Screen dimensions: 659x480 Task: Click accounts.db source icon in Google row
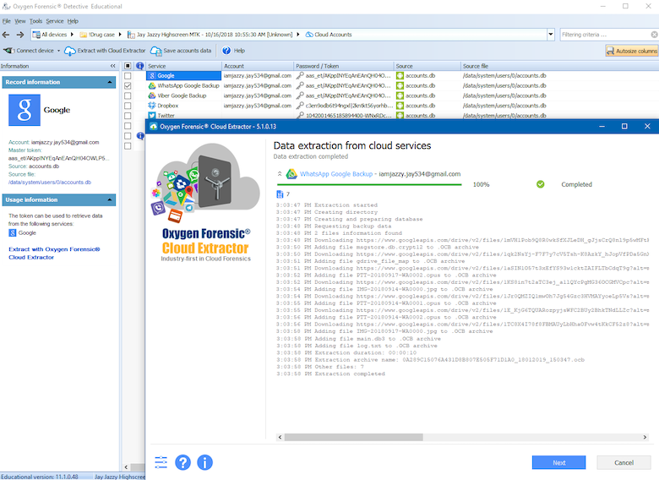(x=400, y=76)
